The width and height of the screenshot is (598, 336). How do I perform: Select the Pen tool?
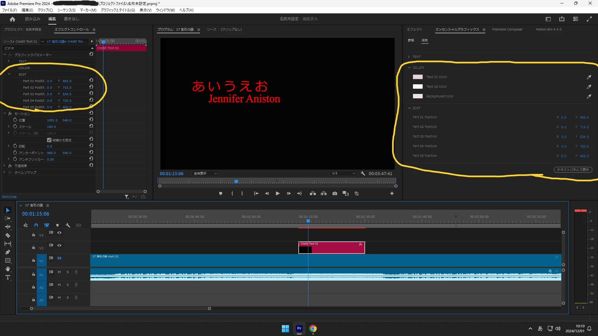[x=8, y=252]
